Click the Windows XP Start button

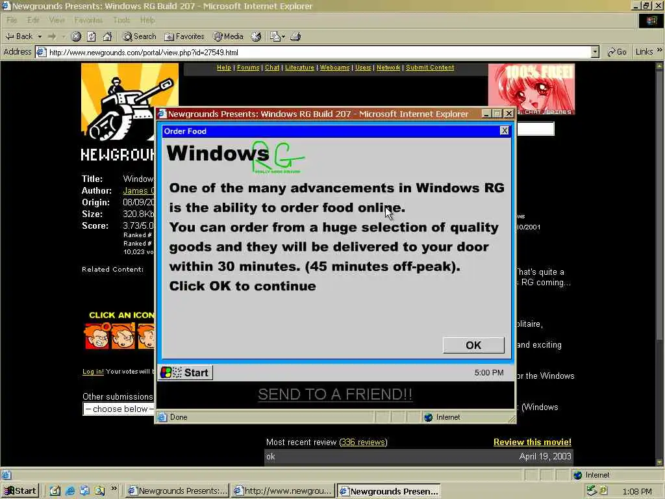point(19,491)
